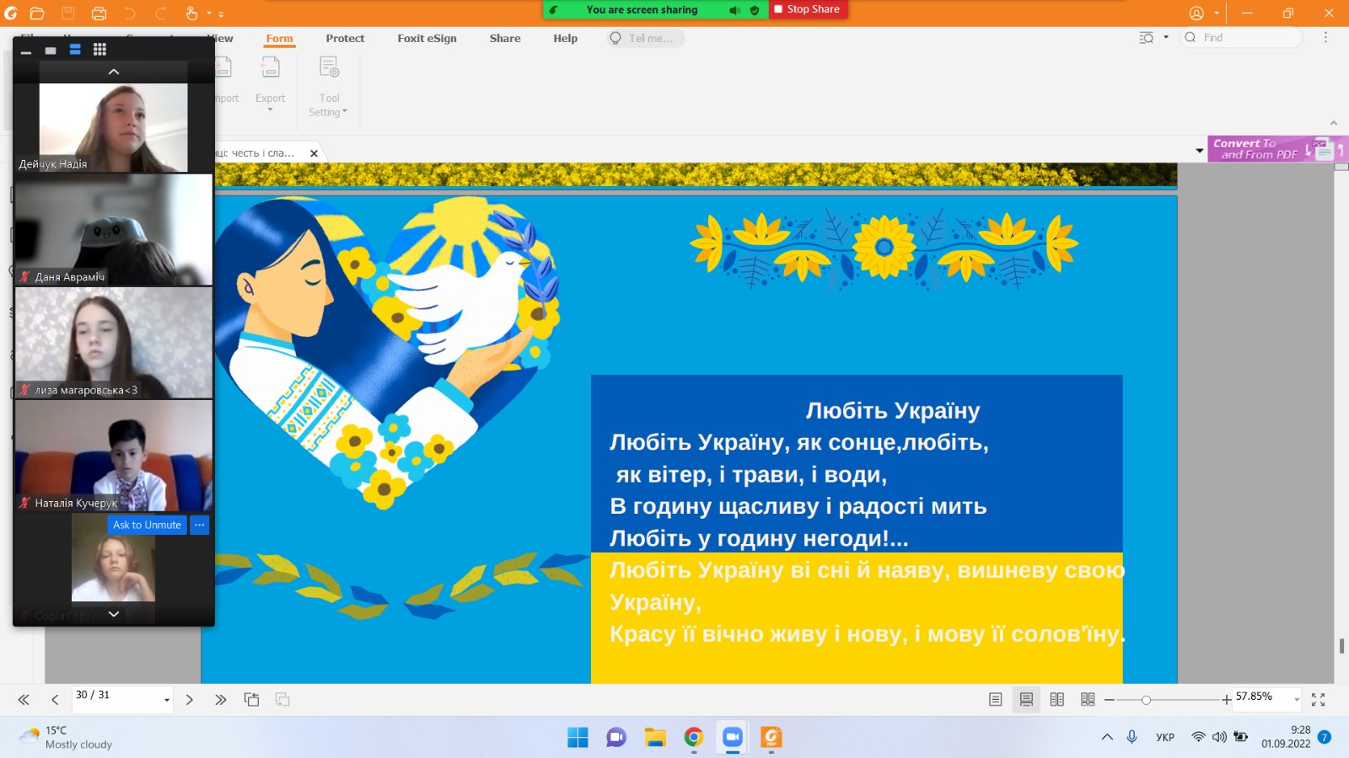This screenshot has width=1349, height=758.
Task: Click the Open file folder icon
Action: pyautogui.click(x=37, y=13)
